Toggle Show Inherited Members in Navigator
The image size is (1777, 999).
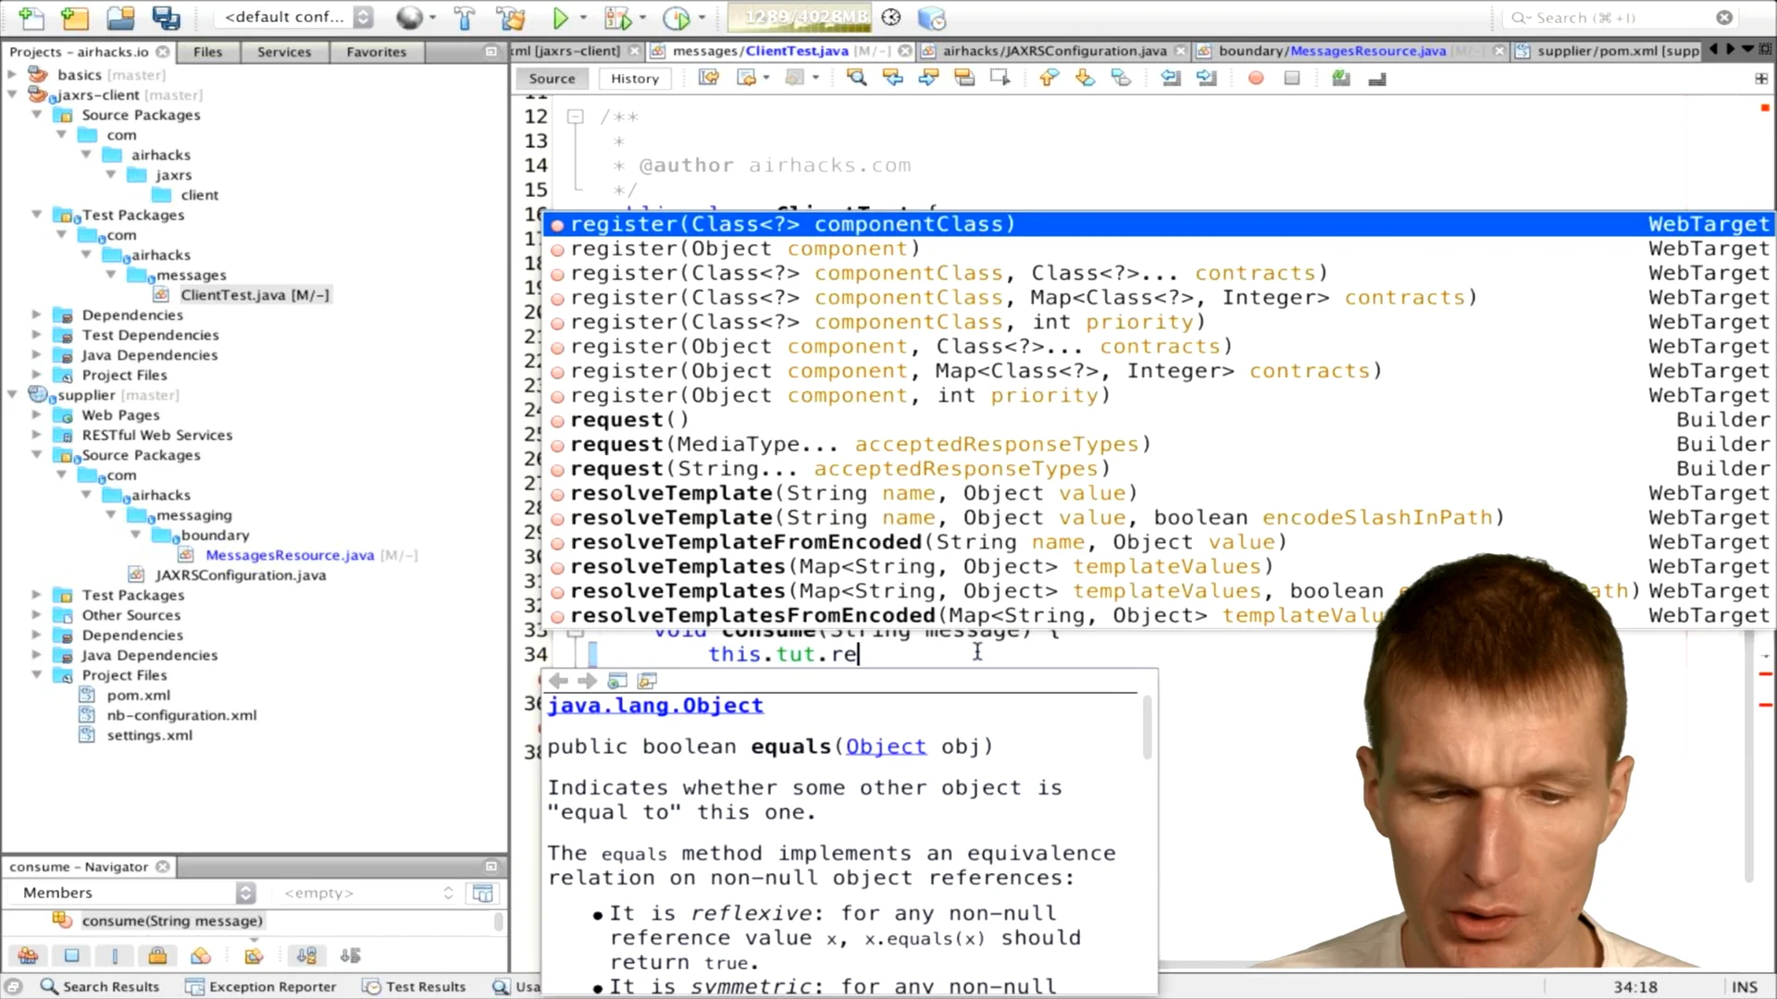[x=28, y=956]
